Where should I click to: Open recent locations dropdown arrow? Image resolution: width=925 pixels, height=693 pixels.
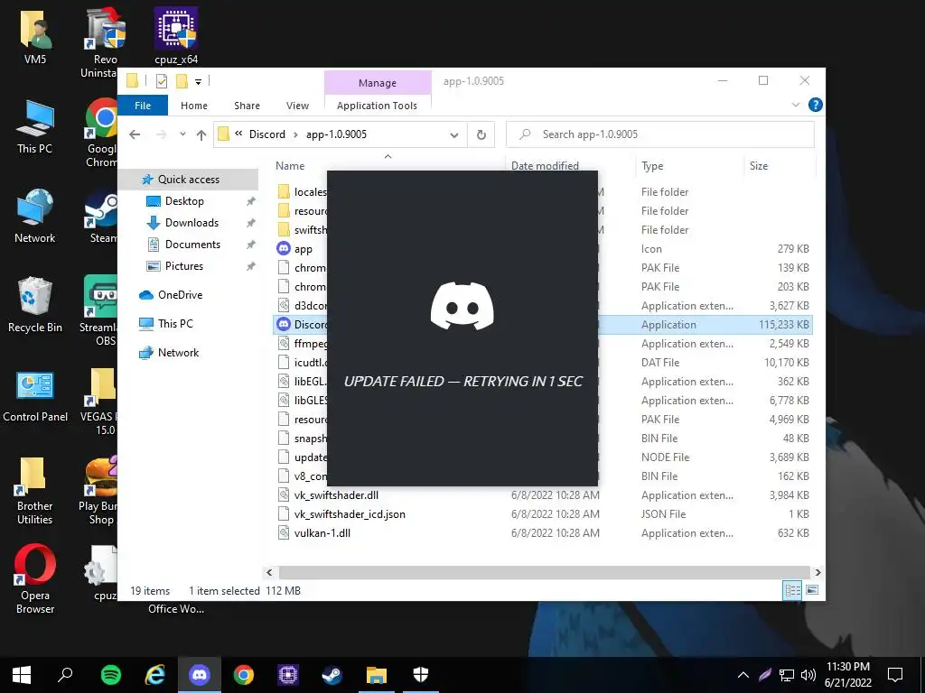pos(182,134)
